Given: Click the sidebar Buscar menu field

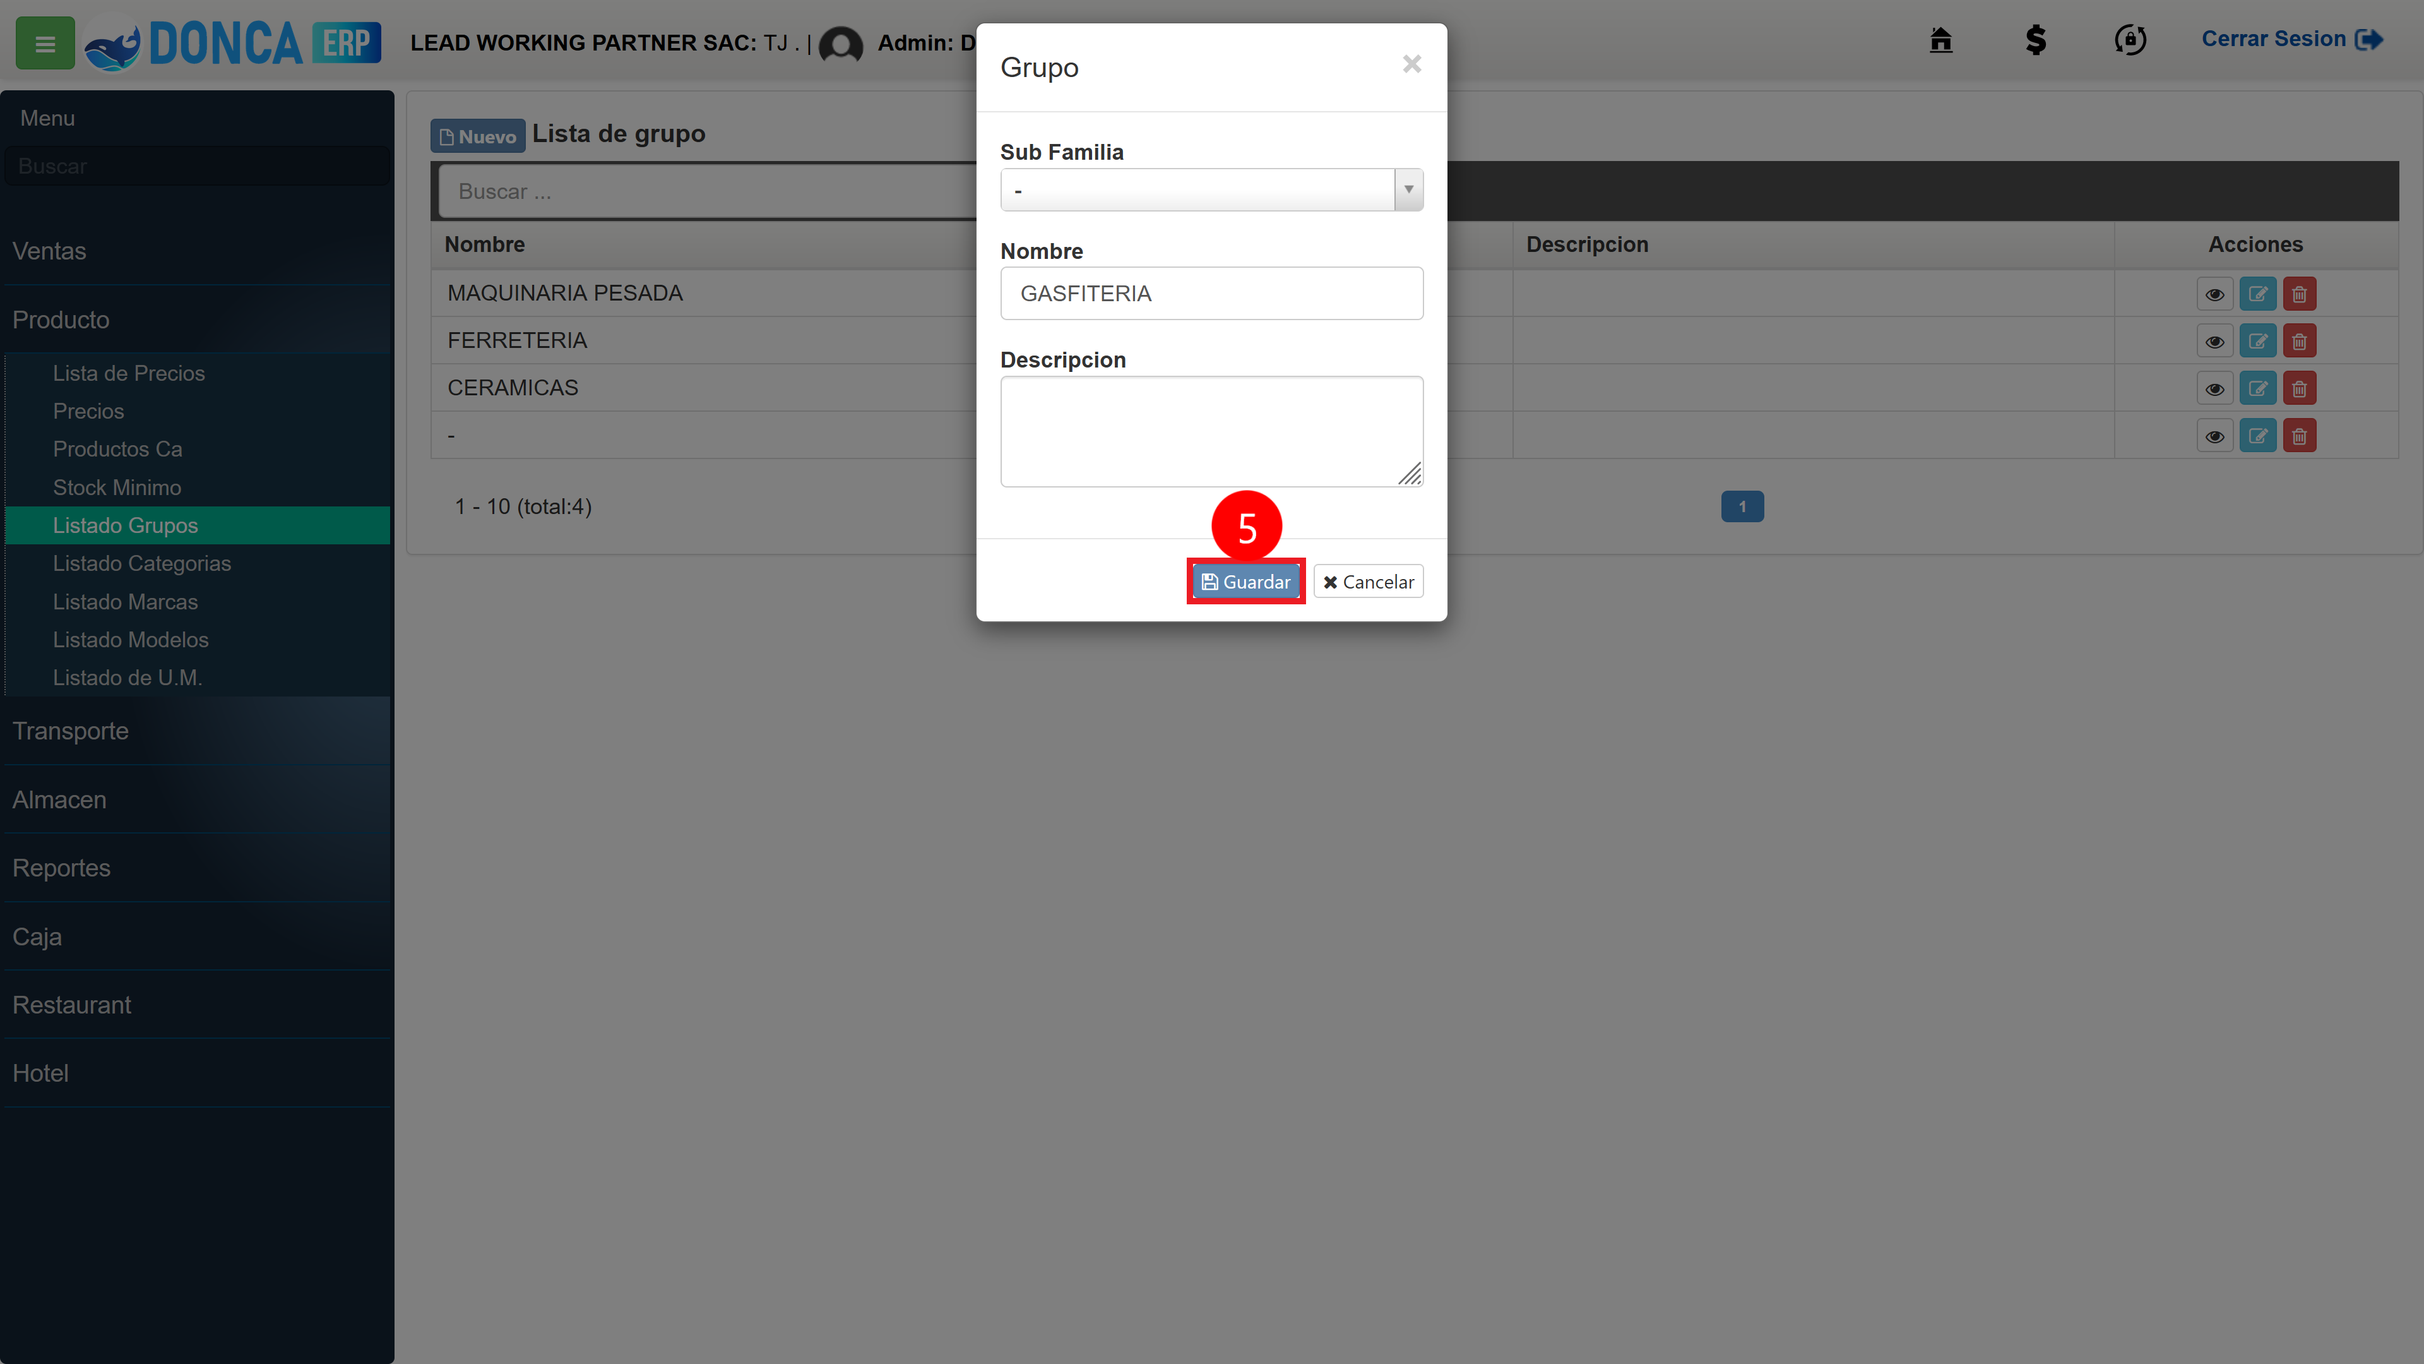Looking at the screenshot, I should point(197,165).
